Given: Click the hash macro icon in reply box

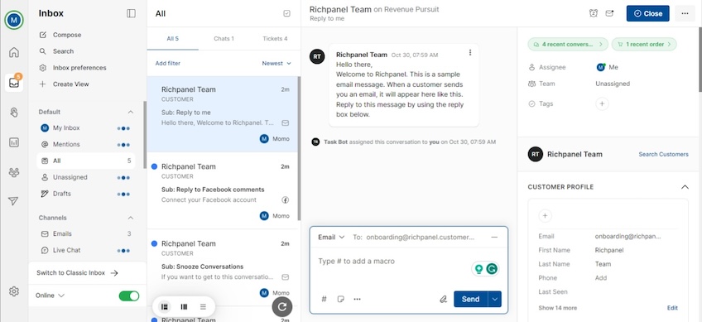Looking at the screenshot, I should click(325, 299).
